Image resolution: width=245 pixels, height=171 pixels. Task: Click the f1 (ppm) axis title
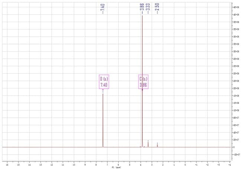116,167
